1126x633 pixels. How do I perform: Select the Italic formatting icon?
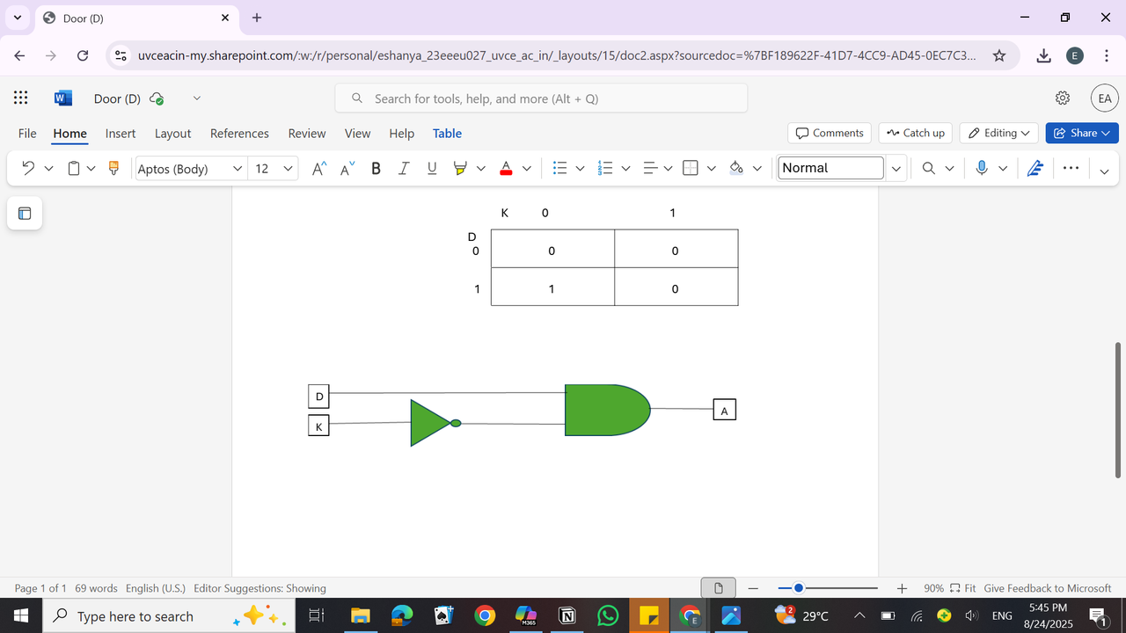click(x=404, y=168)
